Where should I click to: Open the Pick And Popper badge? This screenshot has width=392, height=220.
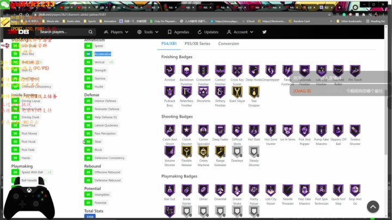coord(304,131)
